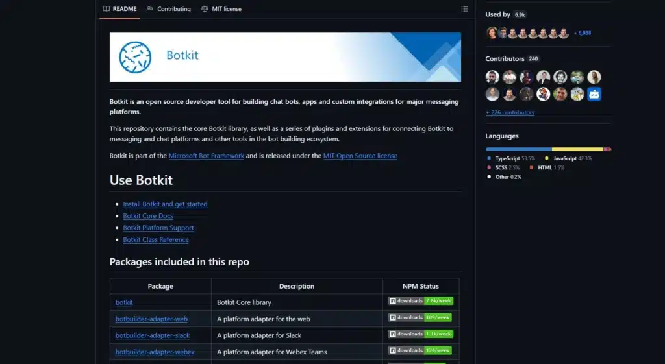Click 'A platform adapter for Slack' cell
The height and width of the screenshot is (364, 665).
[x=296, y=335]
